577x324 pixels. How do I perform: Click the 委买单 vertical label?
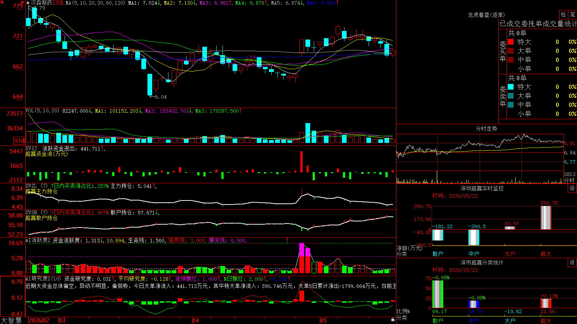503,51
